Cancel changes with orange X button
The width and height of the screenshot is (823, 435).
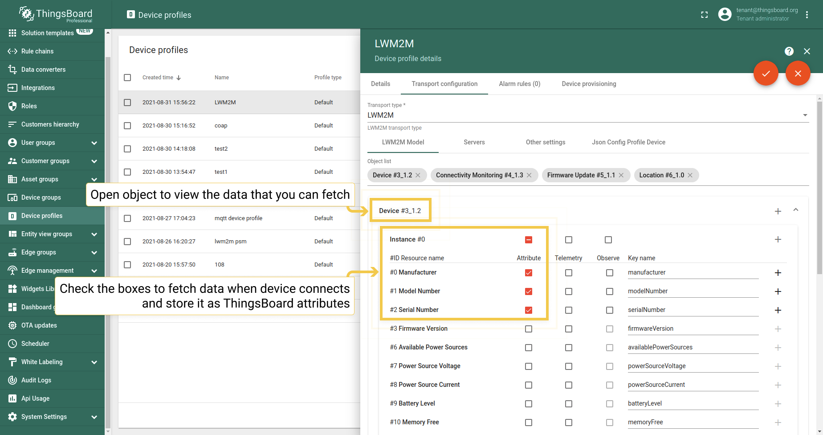click(x=798, y=73)
